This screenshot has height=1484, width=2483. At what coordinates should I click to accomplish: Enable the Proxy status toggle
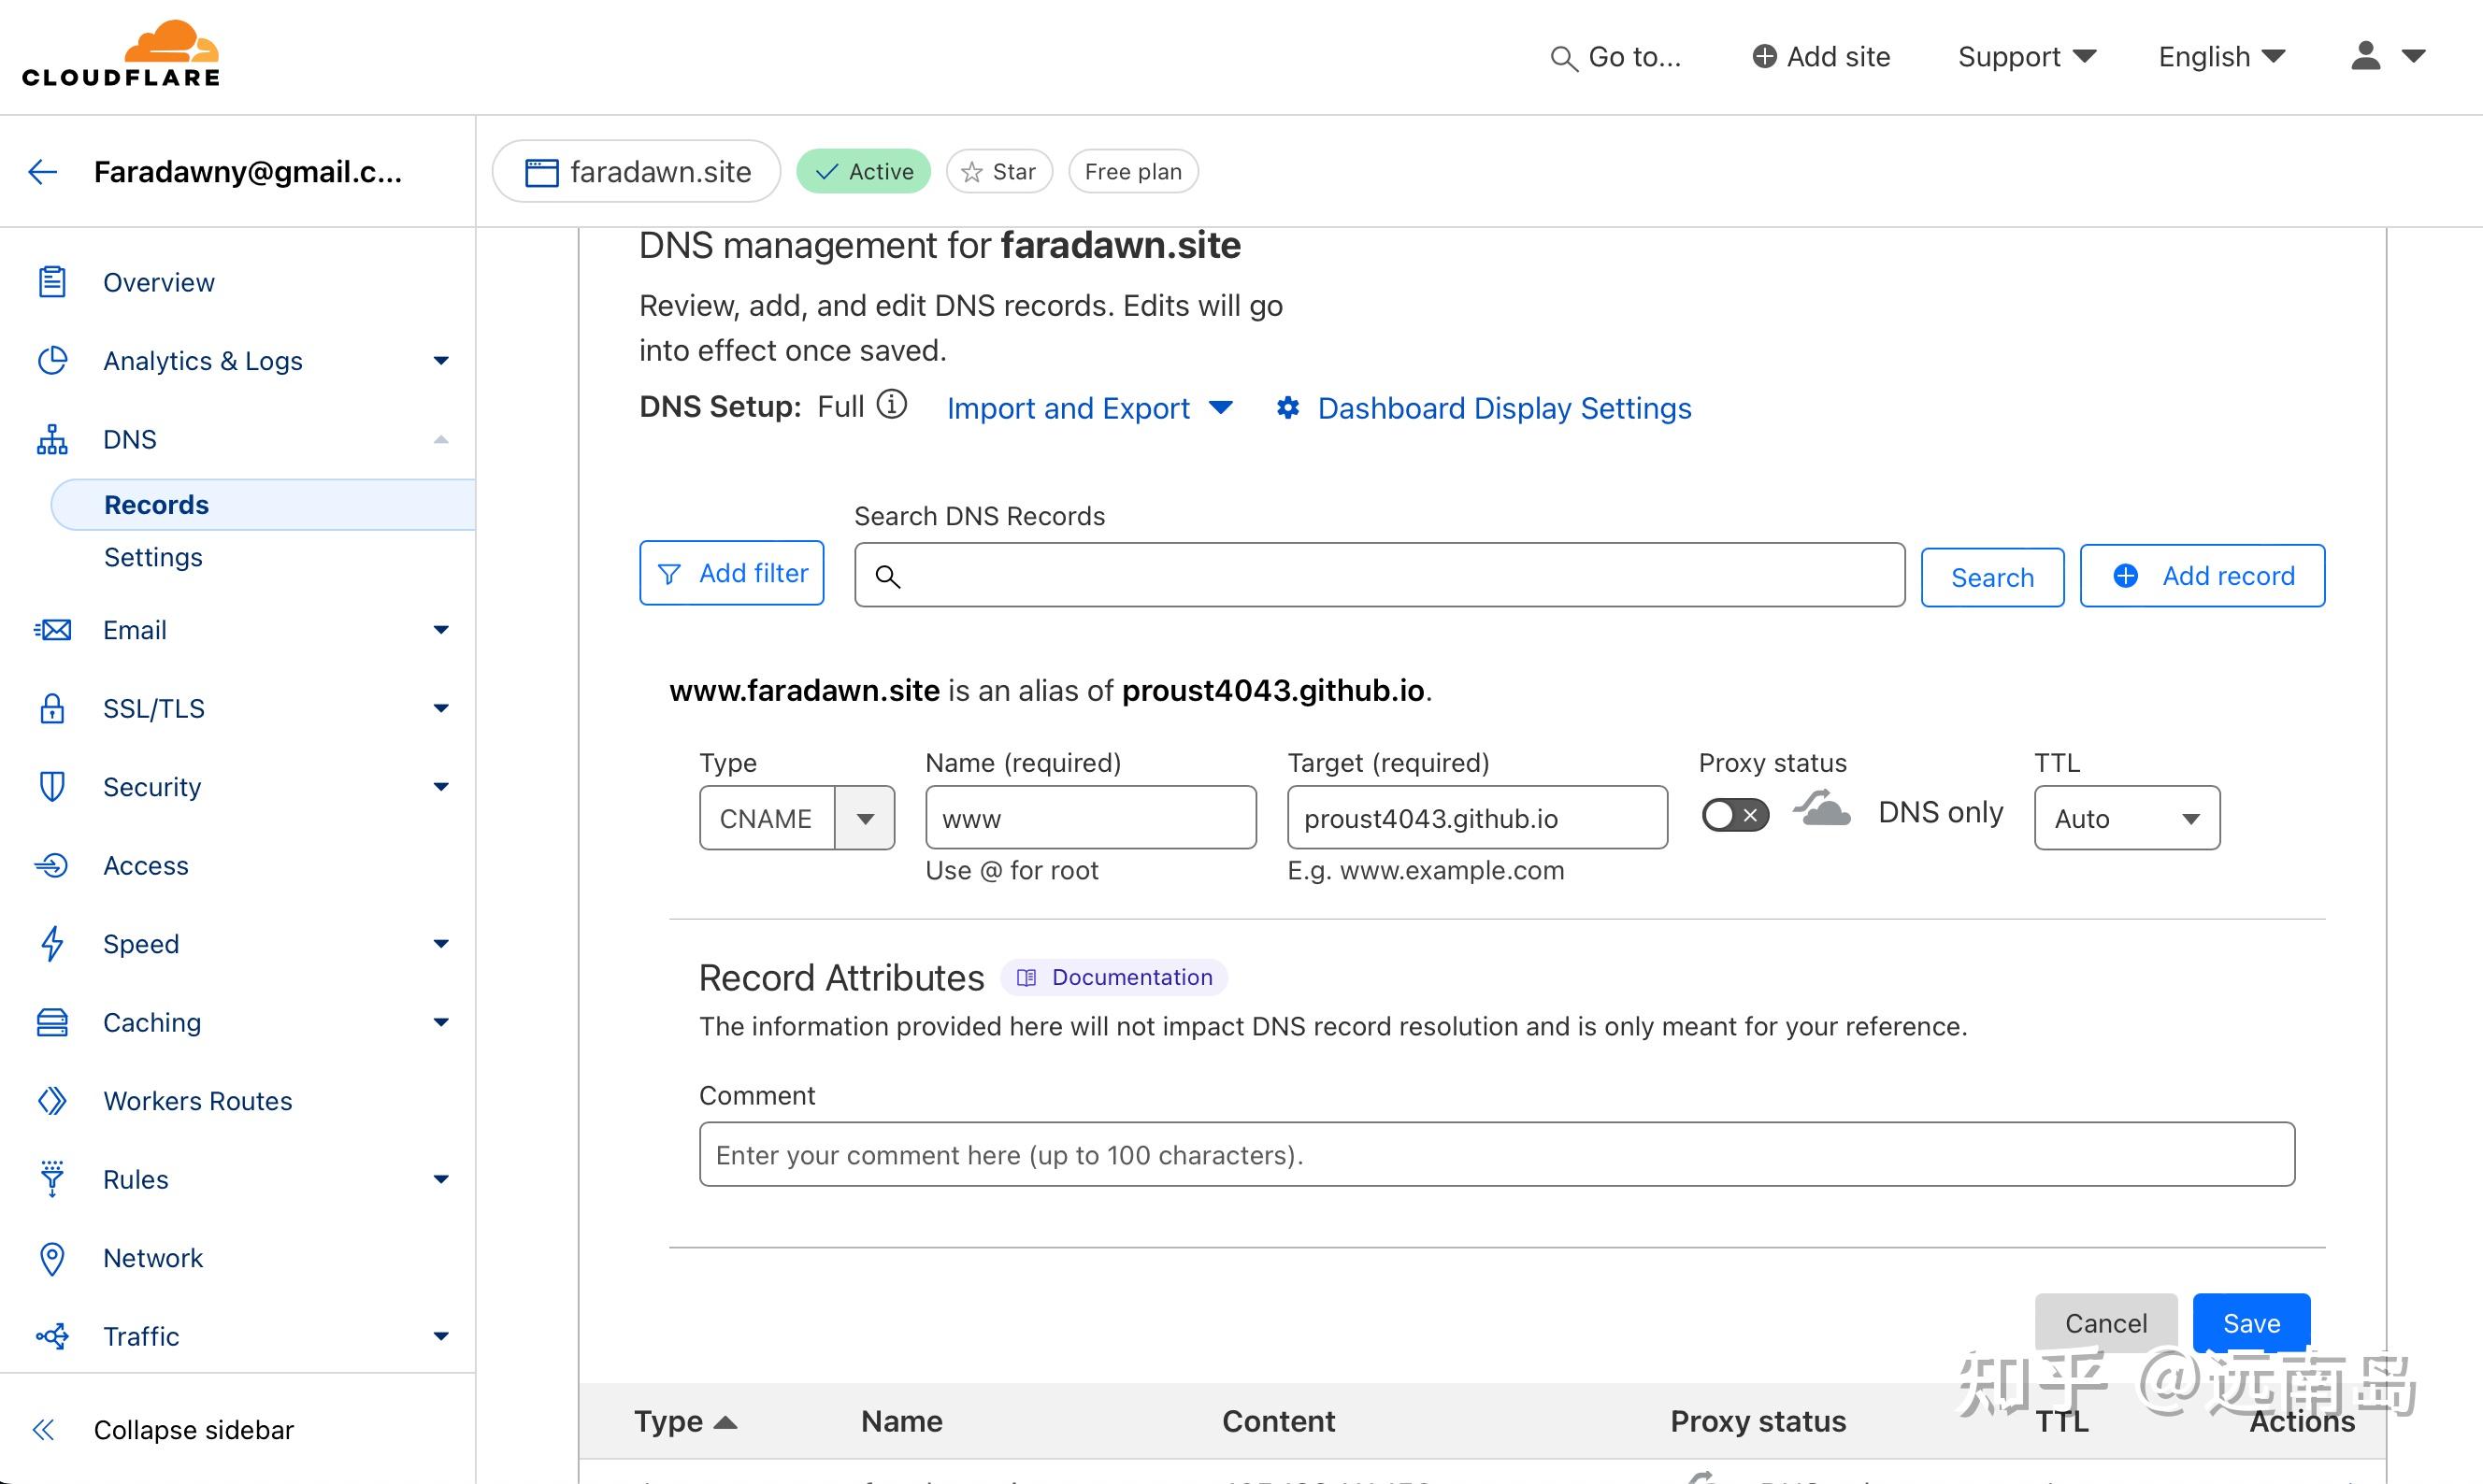pyautogui.click(x=1733, y=815)
